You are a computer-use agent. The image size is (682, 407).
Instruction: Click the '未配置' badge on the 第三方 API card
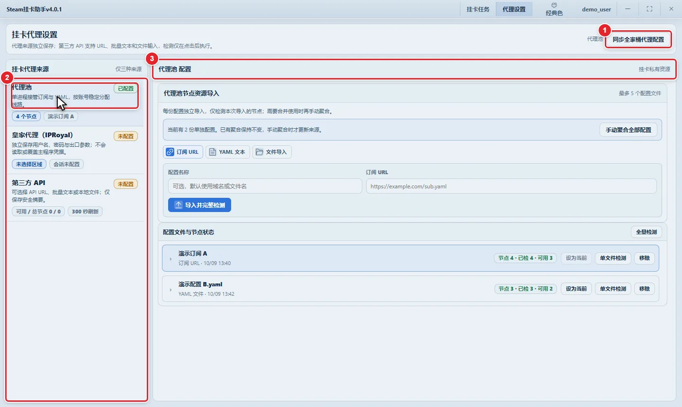tap(126, 184)
